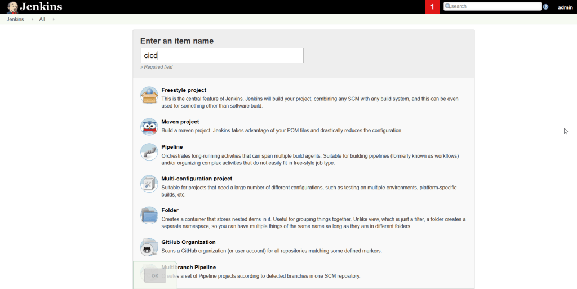Screen dimensions: 577x289
Task: Open the Jenkins breadcrumb link
Action: (x=15, y=19)
